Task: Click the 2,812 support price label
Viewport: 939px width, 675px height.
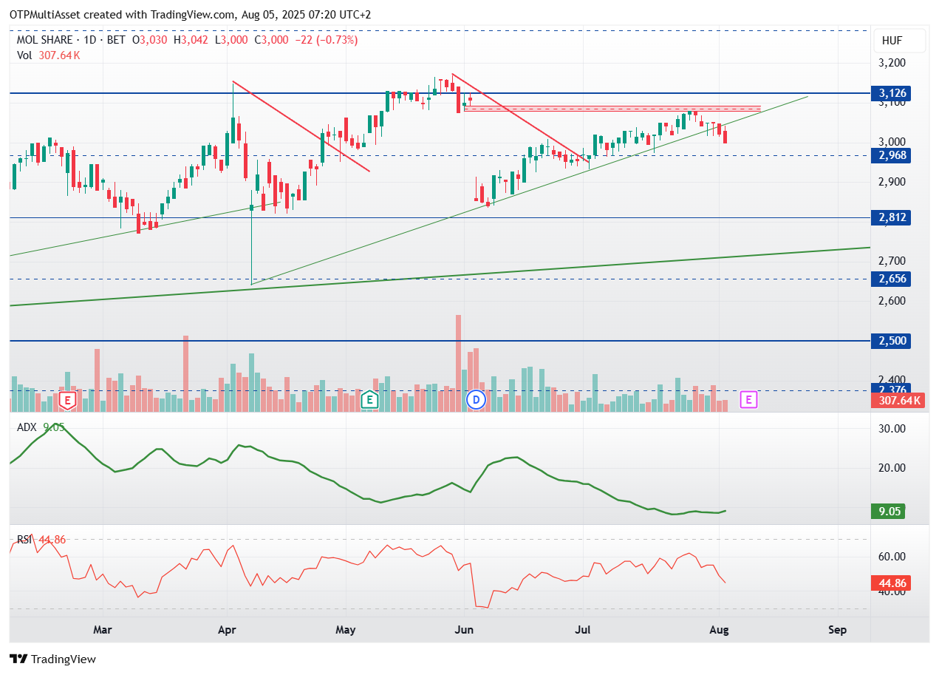Action: click(892, 217)
